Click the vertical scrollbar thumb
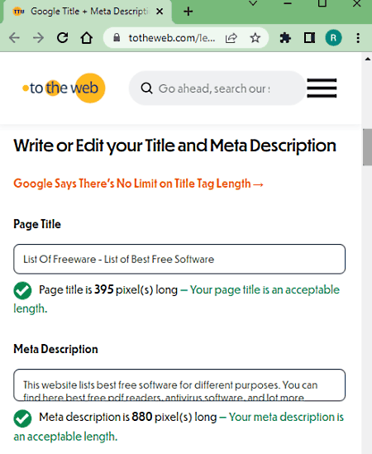The image size is (372, 454). (367, 147)
